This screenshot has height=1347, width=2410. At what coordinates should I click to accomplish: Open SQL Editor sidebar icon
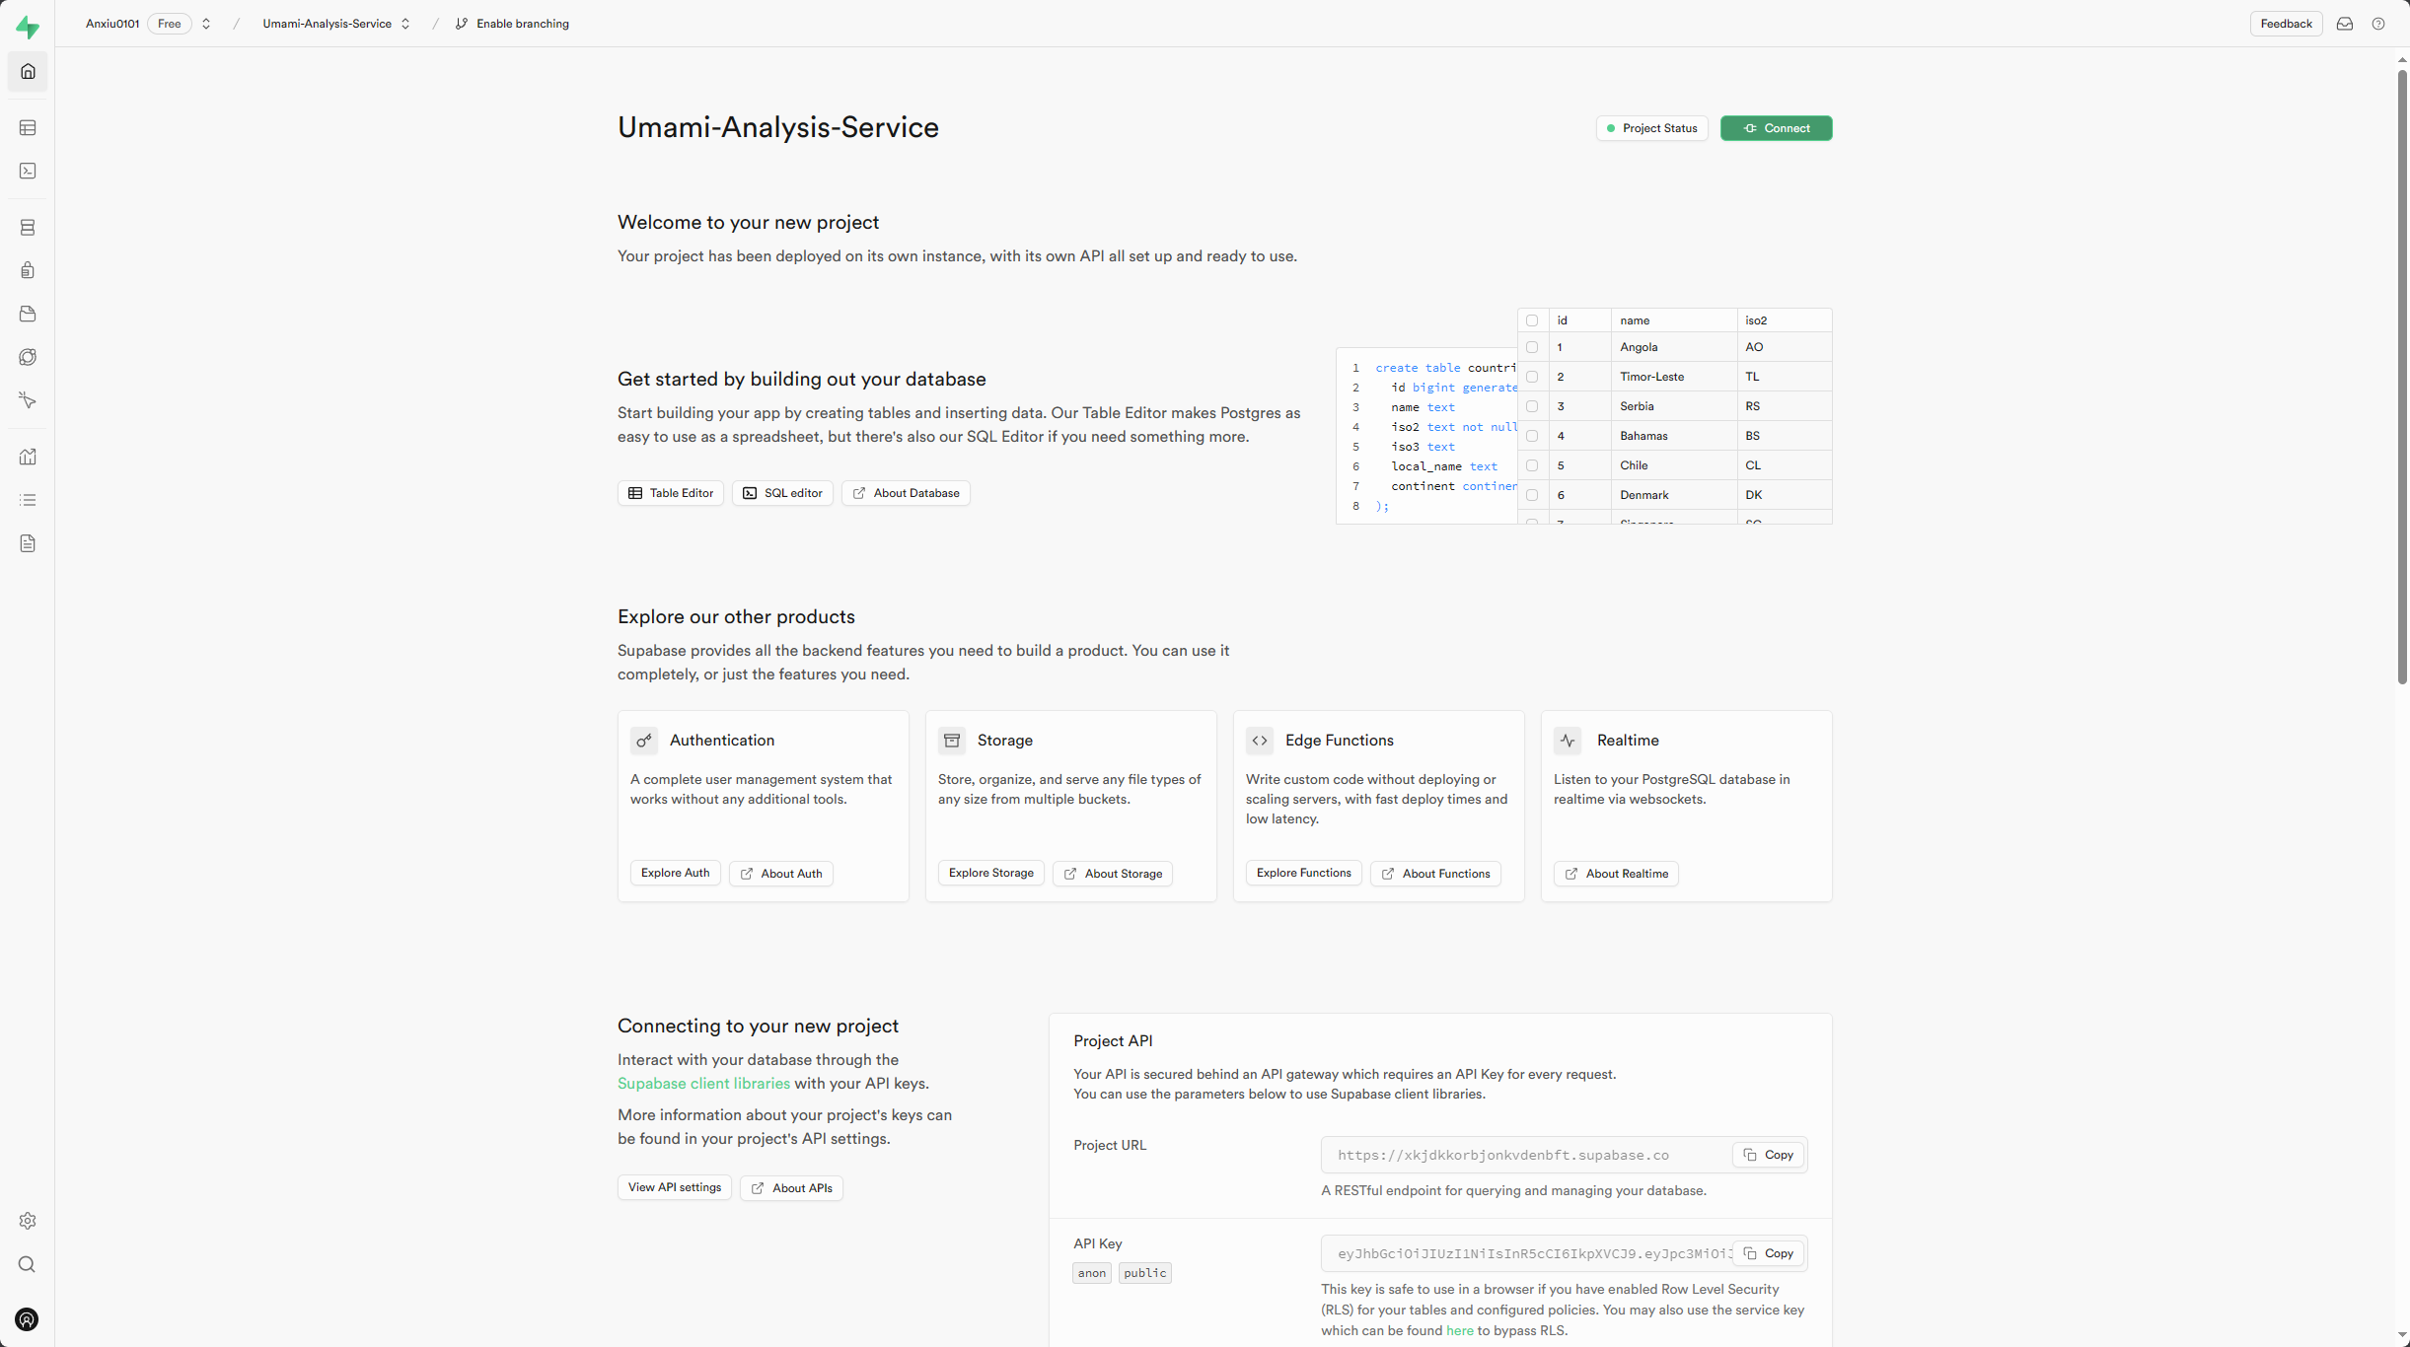[28, 172]
